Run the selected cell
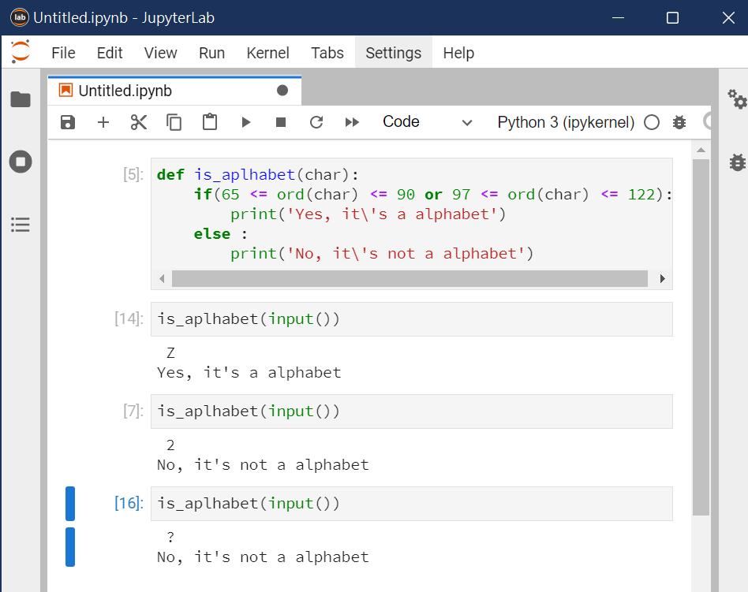748x592 pixels. [x=245, y=122]
